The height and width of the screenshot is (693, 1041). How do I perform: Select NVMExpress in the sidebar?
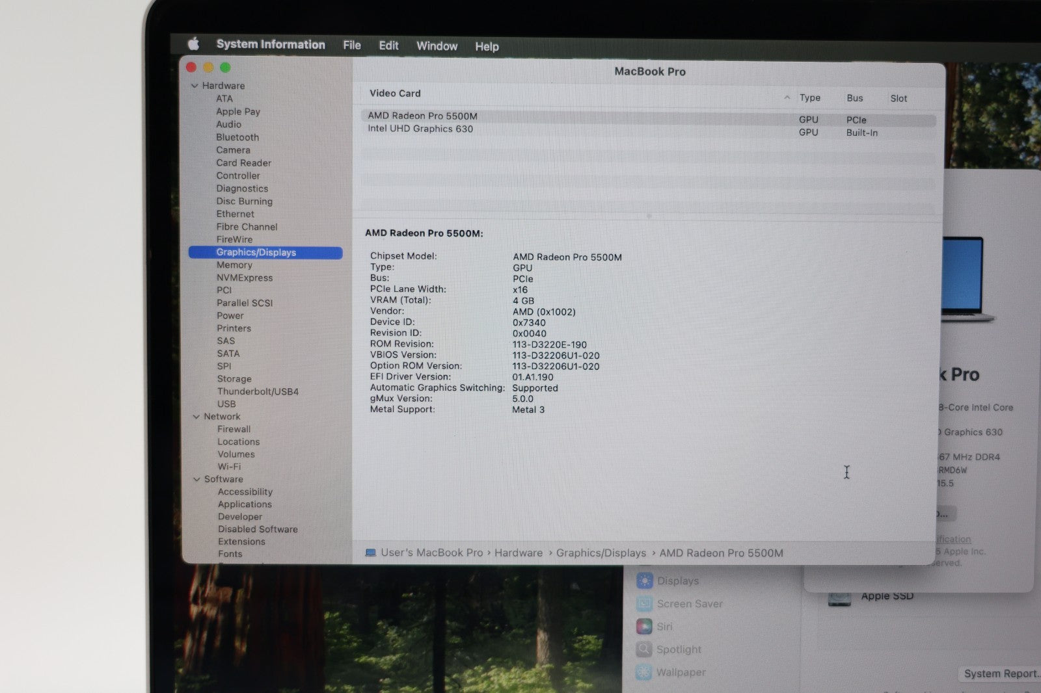coord(245,278)
